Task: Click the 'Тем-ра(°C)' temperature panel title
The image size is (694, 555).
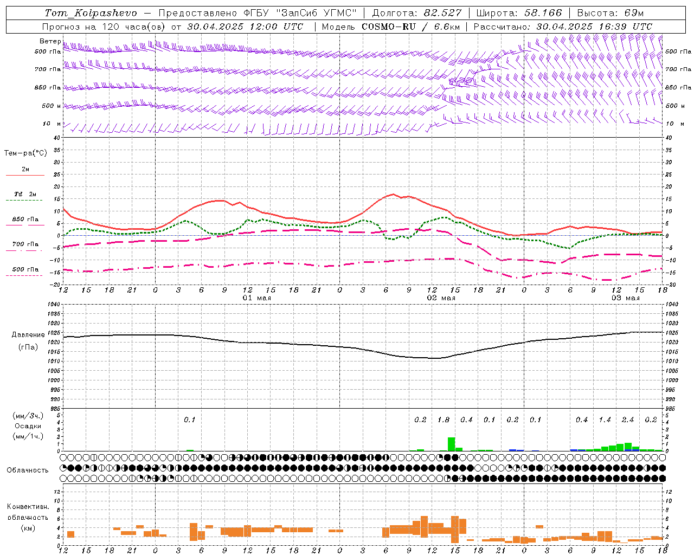Action: point(25,153)
